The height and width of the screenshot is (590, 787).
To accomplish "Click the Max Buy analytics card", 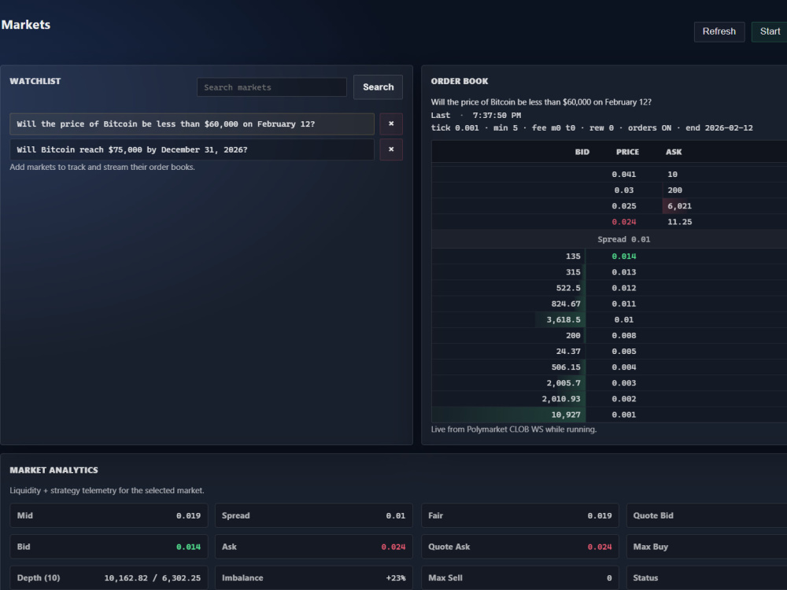I will point(707,547).
